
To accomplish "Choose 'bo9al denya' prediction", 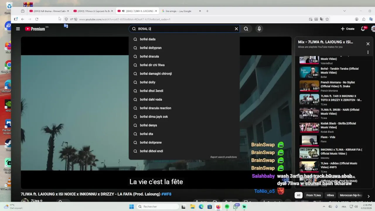I will click(184, 125).
